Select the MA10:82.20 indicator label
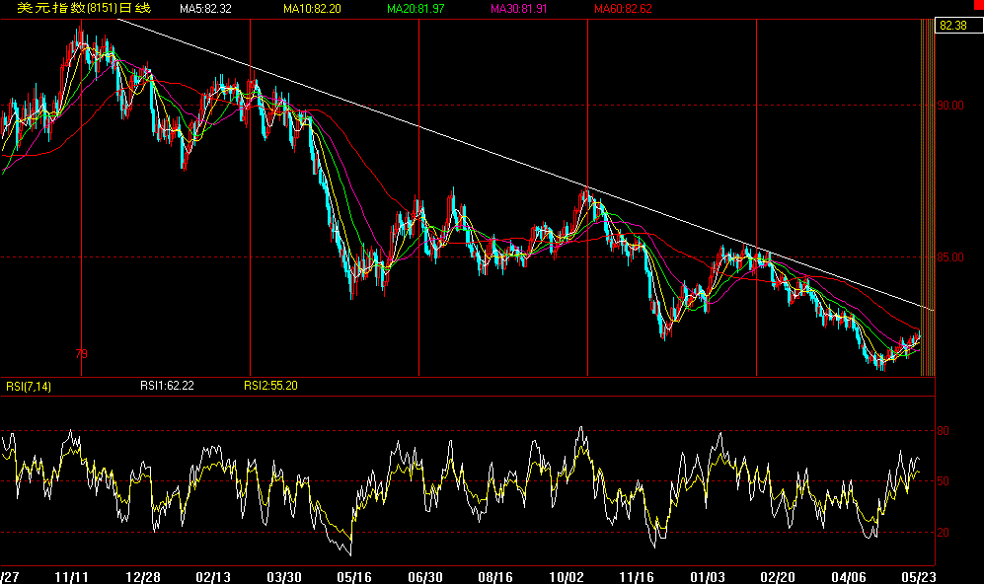Image resolution: width=984 pixels, height=584 pixels. [x=312, y=9]
